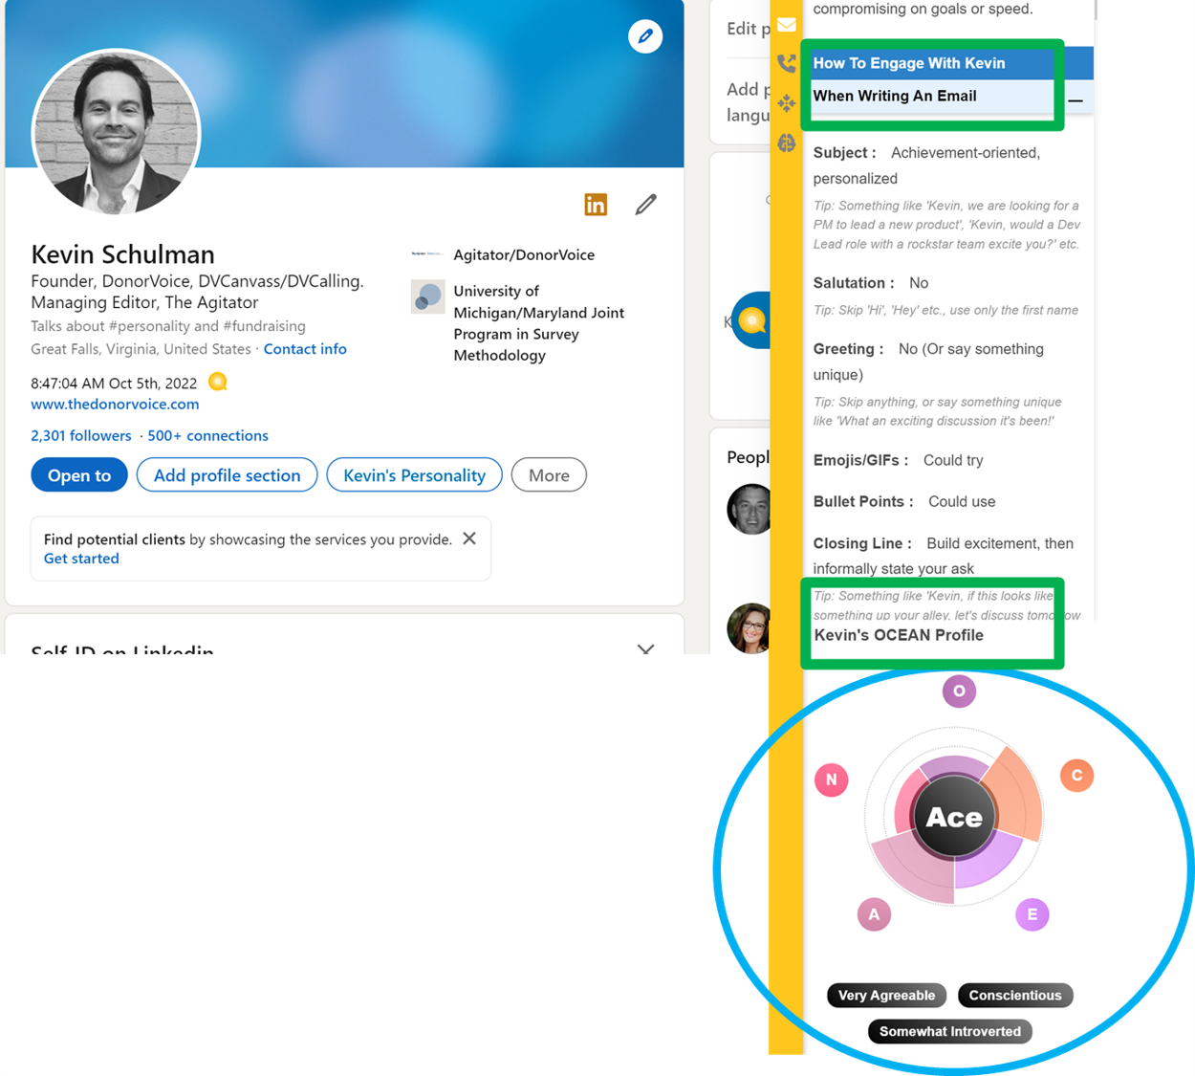This screenshot has height=1076, width=1195.
Task: Expand the Open to menu
Action: point(79,475)
